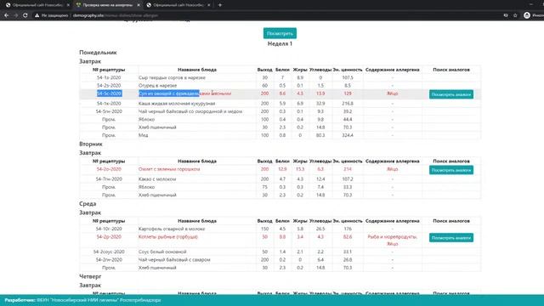This screenshot has height=306, width=544.
Task: Close the 'Проверка меню на аллергены' tab
Action: [x=139, y=5]
